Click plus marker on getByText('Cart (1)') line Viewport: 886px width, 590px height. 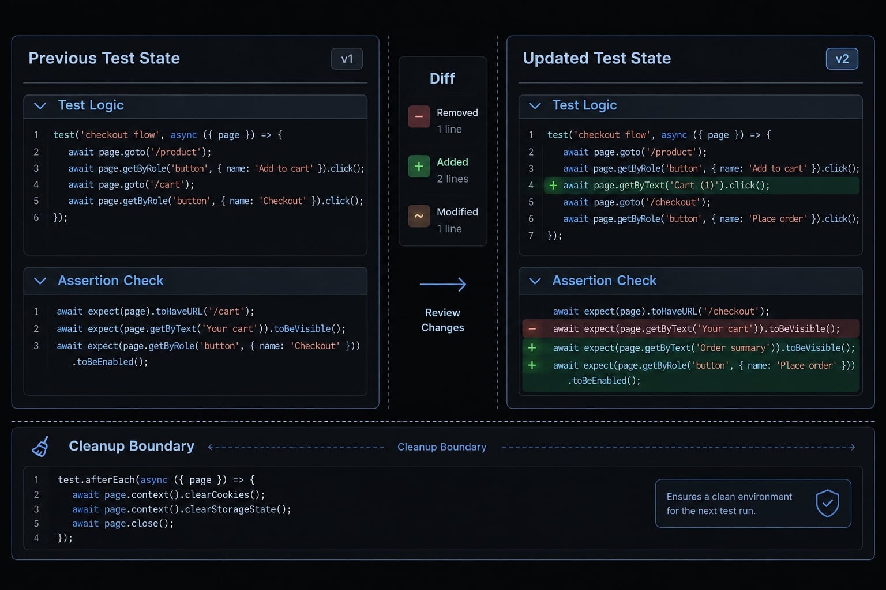553,185
